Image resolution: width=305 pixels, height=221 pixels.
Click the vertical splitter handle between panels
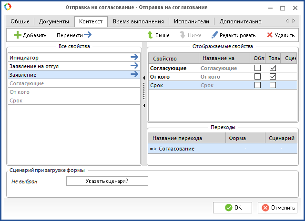[x=144, y=91]
